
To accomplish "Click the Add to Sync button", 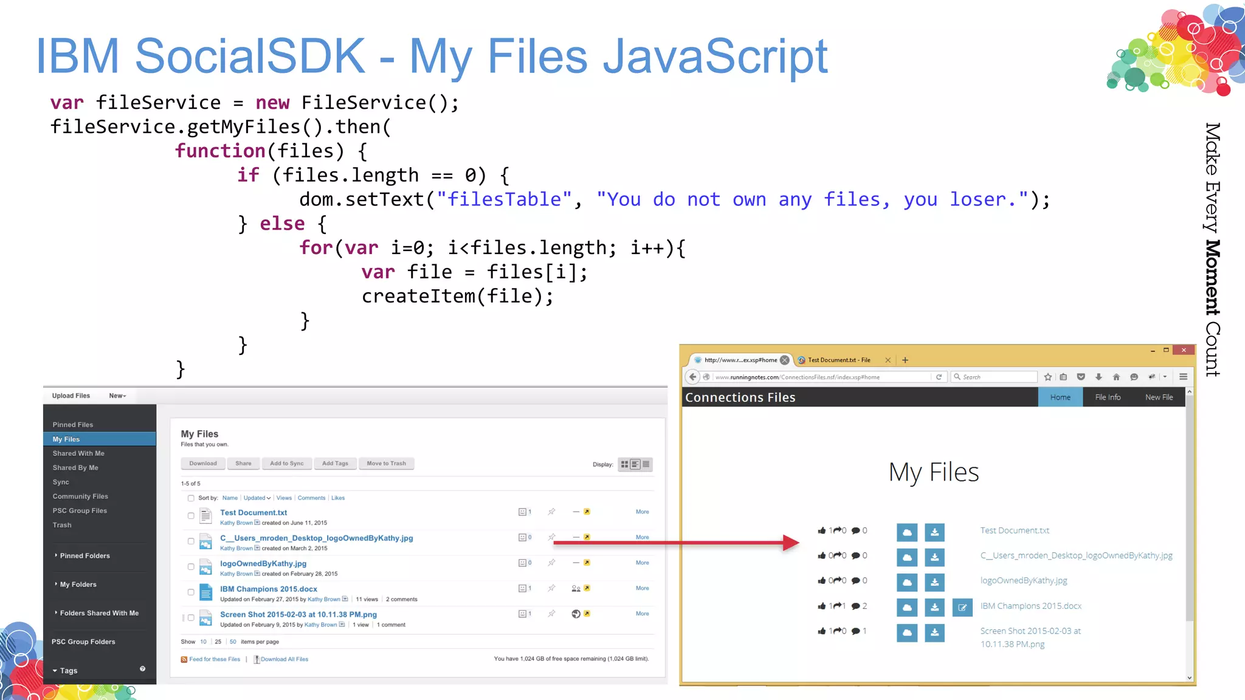I will point(287,464).
